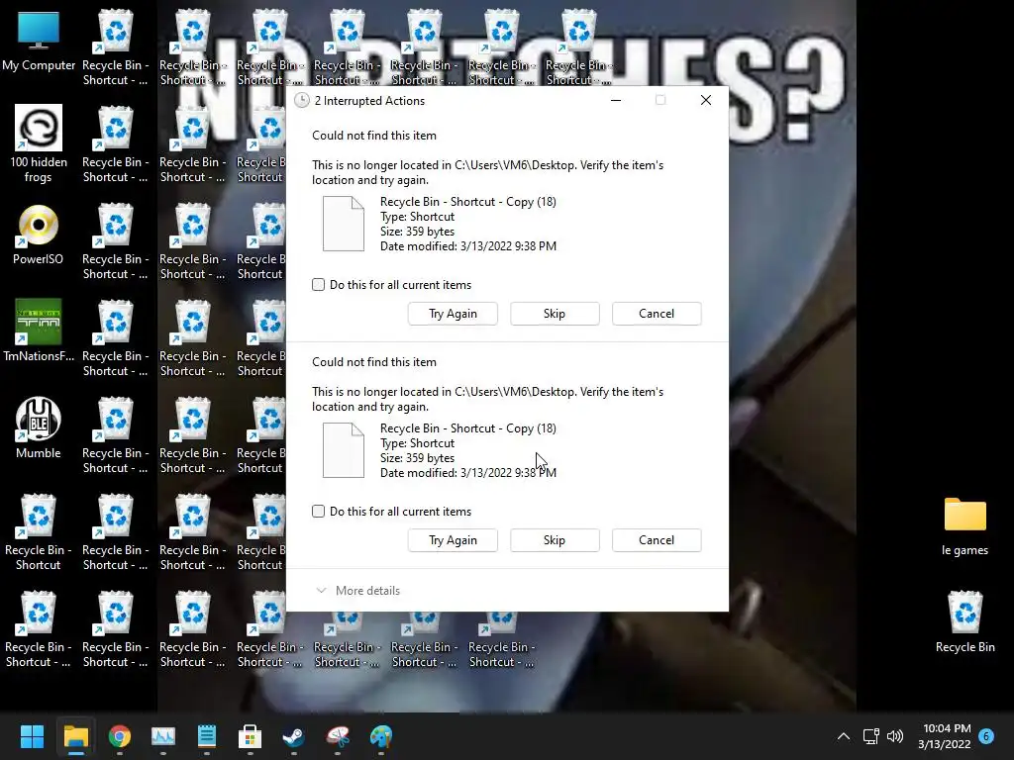This screenshot has height=760, width=1014.
Task: Open Paint palette icon in taskbar
Action: [381, 736]
